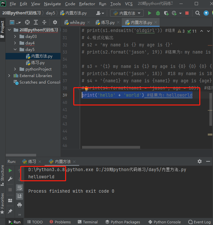Open Search Everywhere magnifier icon
The height and width of the screenshot is (225, 213).
point(198,13)
